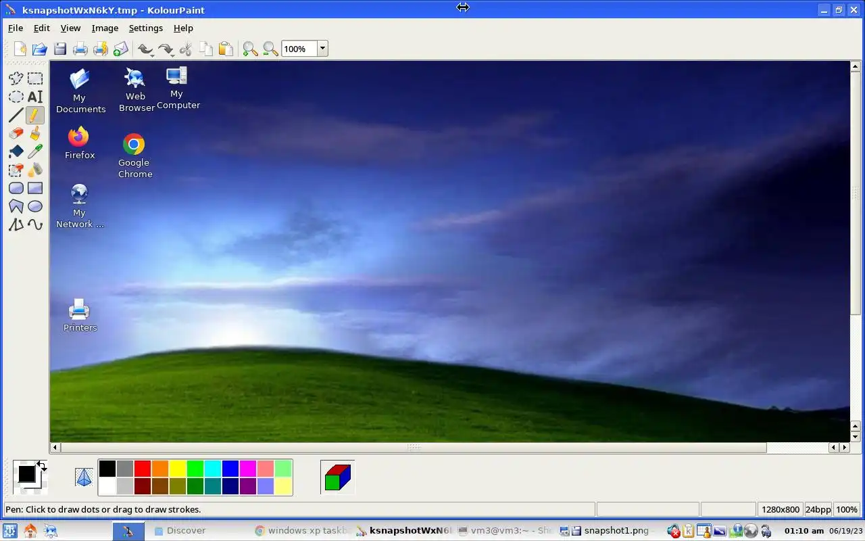The image size is (865, 541).
Task: Click the vertical scrollbar down arrow
Action: pyautogui.click(x=856, y=437)
